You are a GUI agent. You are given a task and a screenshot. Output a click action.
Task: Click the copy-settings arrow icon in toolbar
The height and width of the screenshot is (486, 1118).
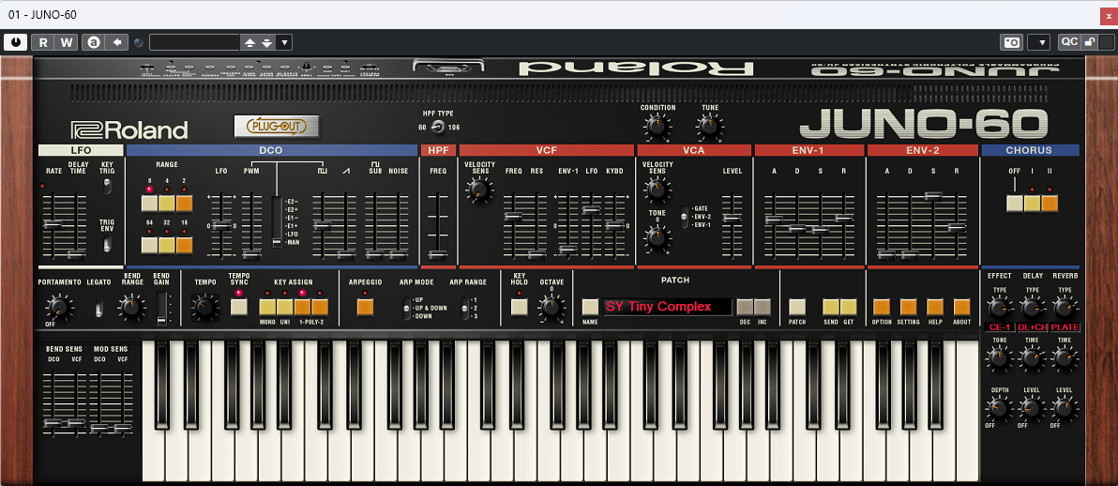tap(116, 43)
